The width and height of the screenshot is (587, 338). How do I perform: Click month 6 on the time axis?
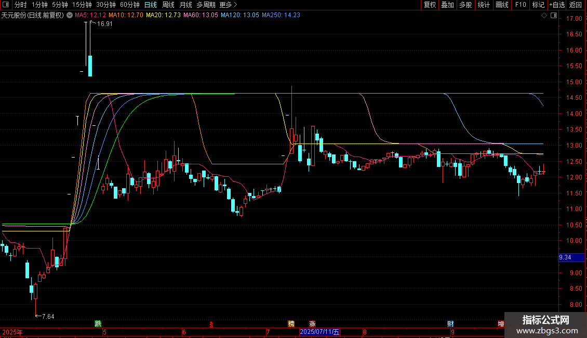tap(184, 332)
